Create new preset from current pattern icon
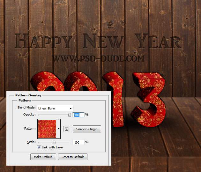 coord(66,129)
